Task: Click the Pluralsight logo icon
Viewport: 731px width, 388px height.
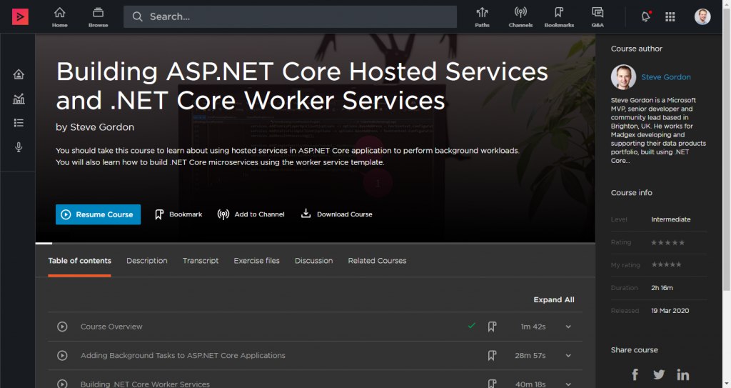Action: coord(20,16)
